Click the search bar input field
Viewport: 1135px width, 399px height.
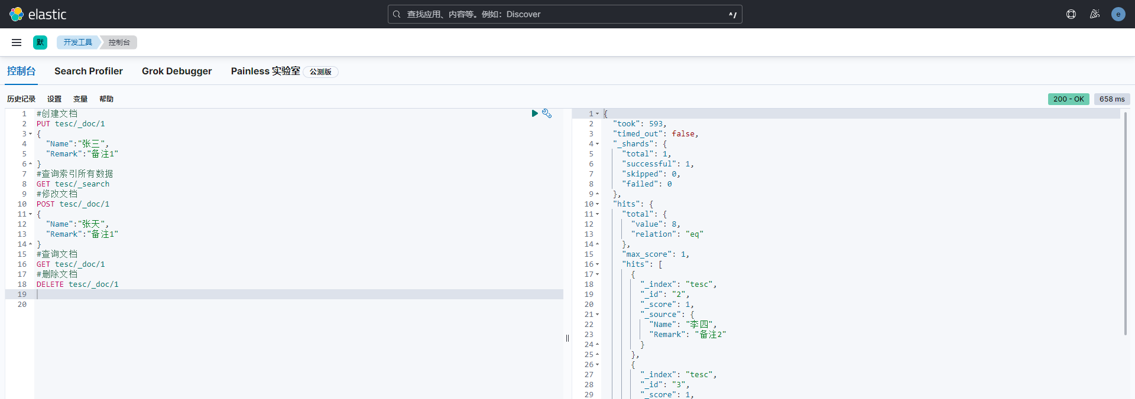(x=565, y=14)
